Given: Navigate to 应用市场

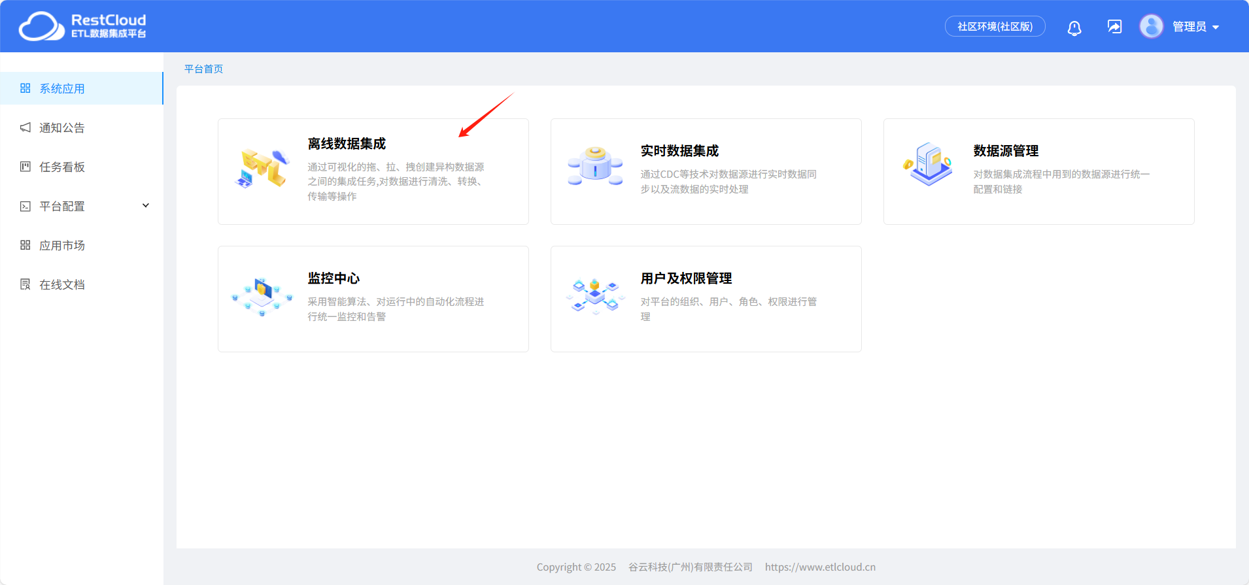Looking at the screenshot, I should 82,245.
